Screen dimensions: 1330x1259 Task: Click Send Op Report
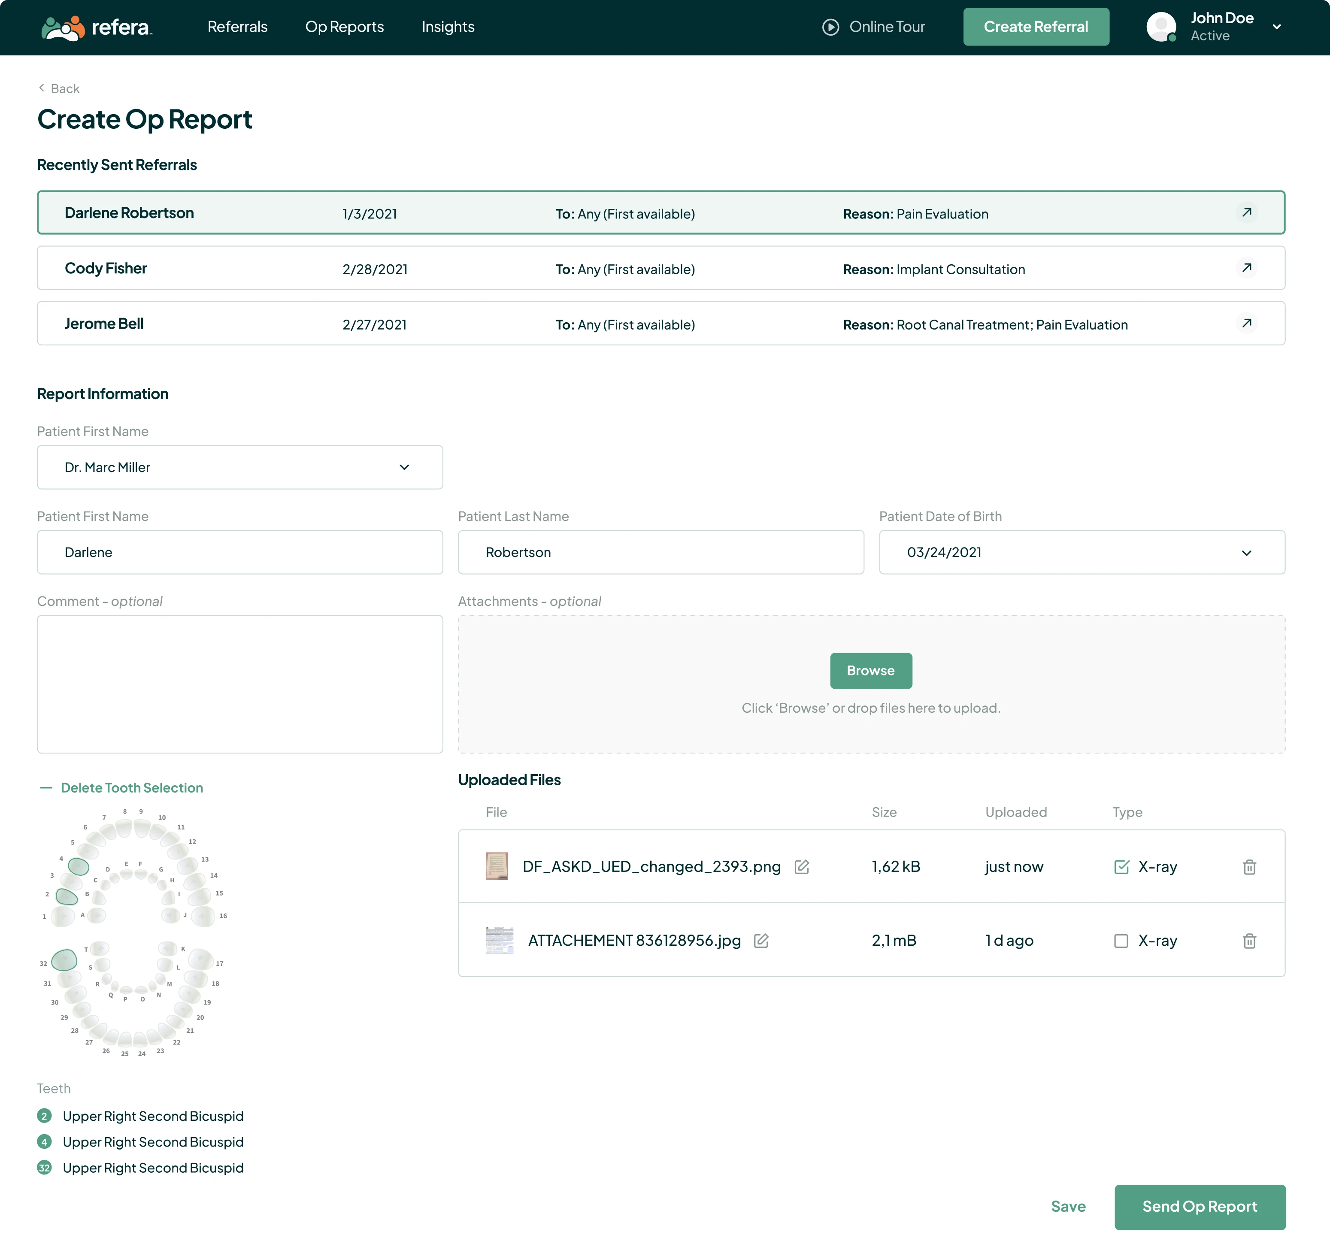1200,1207
